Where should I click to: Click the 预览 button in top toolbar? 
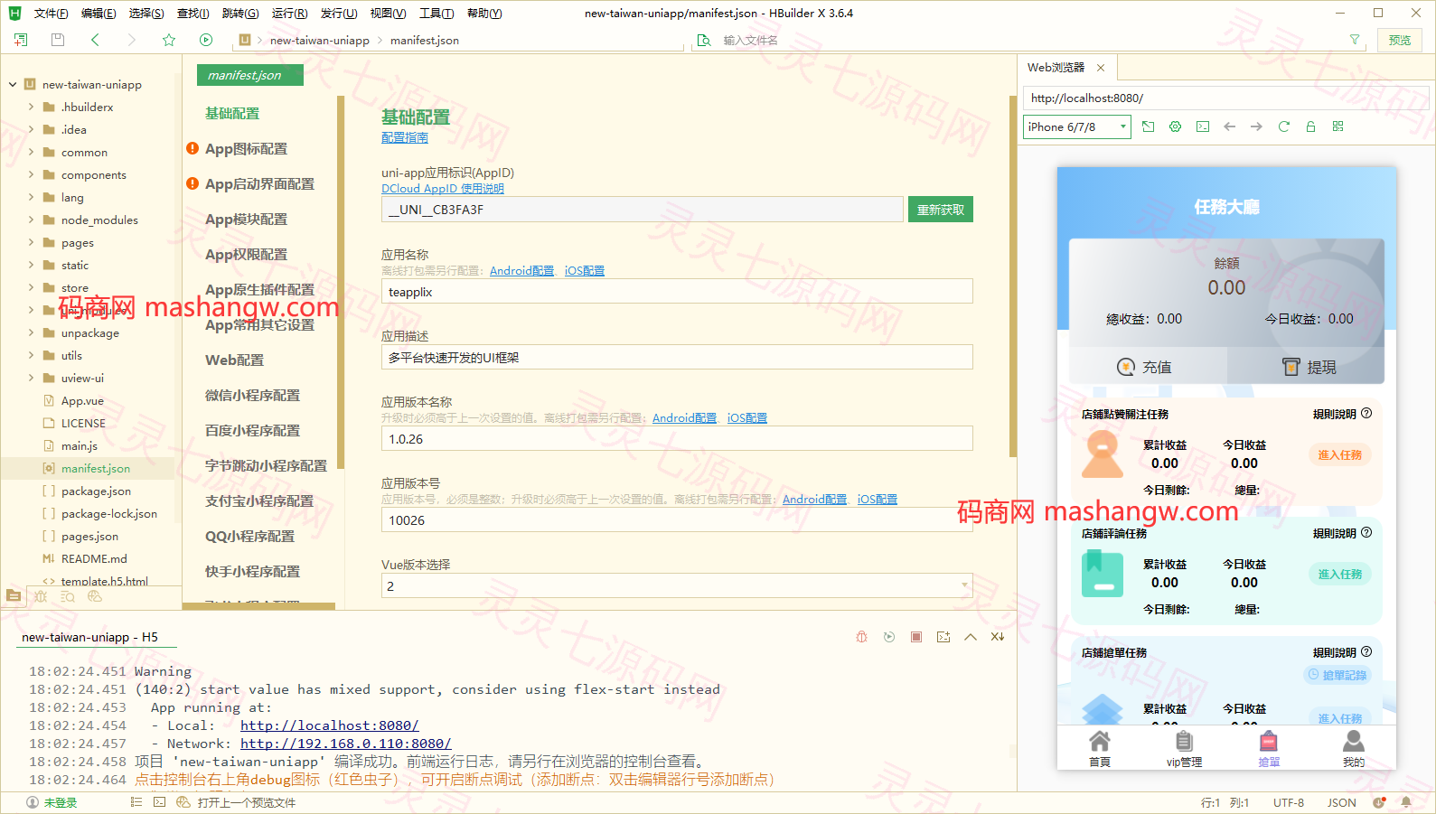click(x=1400, y=40)
